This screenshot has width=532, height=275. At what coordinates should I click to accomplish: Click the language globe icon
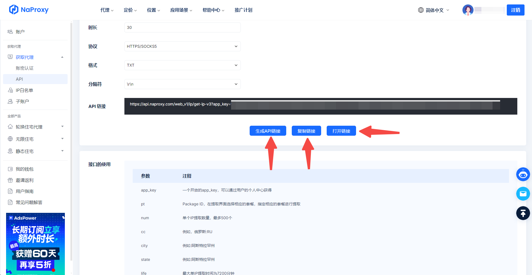coord(421,10)
